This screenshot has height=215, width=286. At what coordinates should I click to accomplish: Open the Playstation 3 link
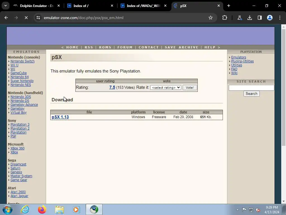coord(20,125)
